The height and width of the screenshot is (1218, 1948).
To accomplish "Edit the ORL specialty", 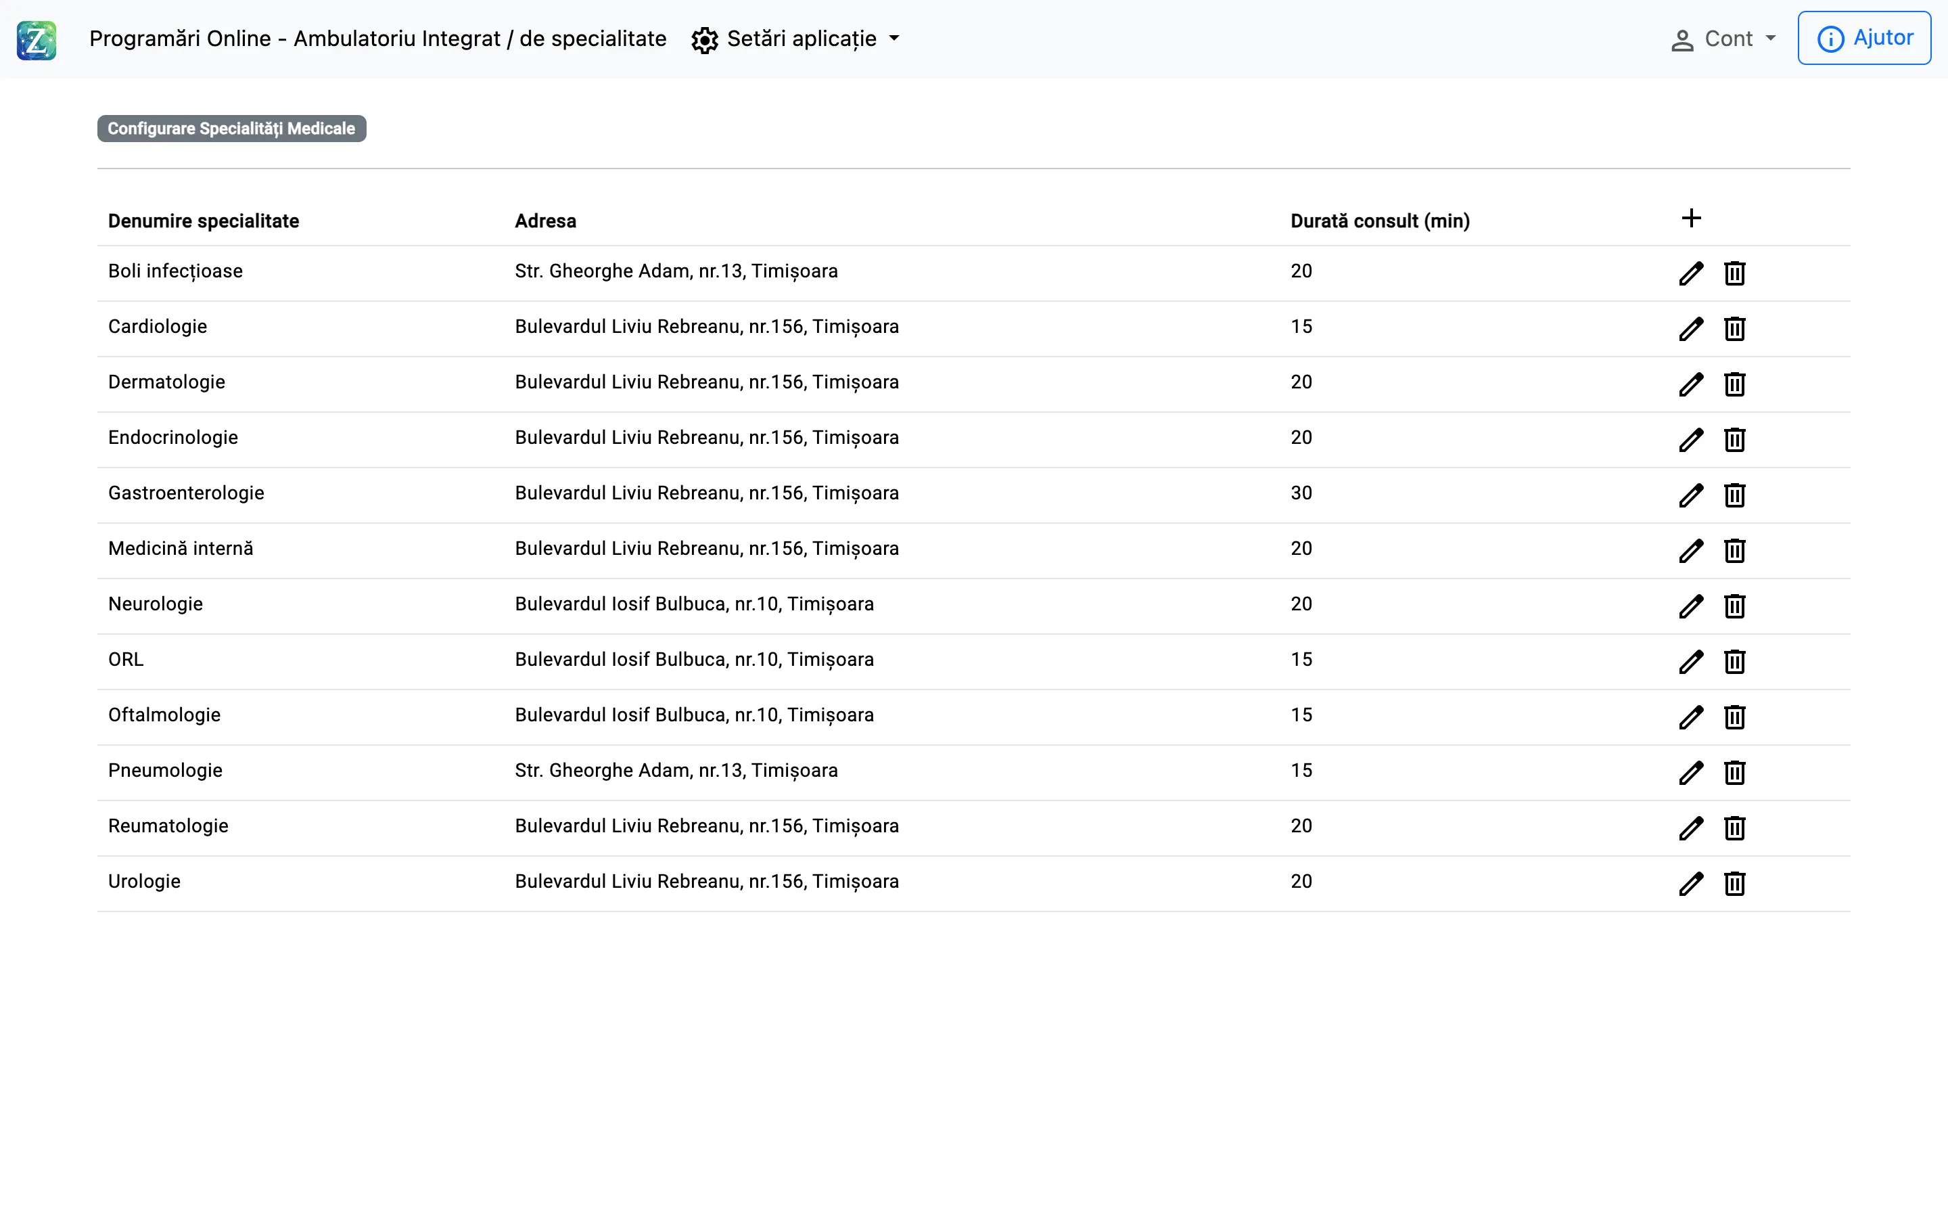I will click(1691, 661).
